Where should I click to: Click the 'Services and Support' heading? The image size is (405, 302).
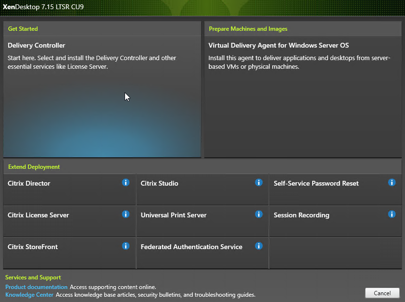pyautogui.click(x=33, y=277)
